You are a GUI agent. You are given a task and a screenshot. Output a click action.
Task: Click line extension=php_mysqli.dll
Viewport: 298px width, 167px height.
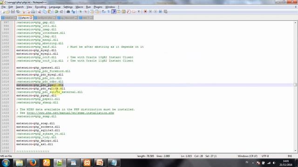pos(37,54)
